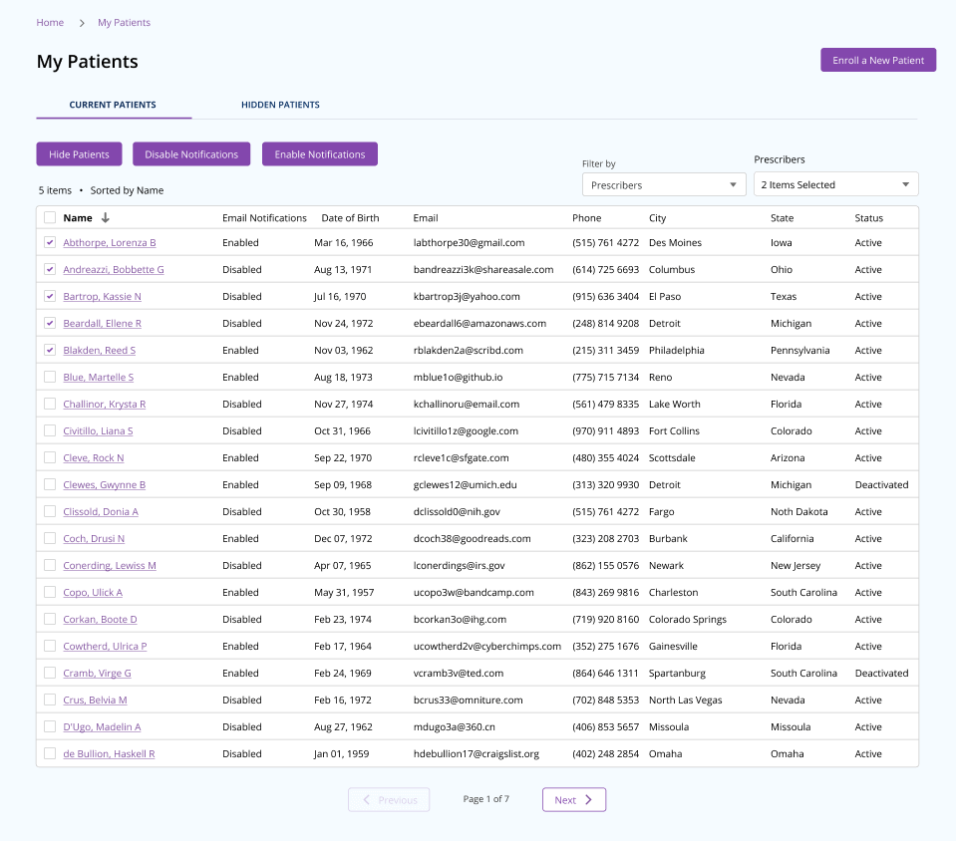
Task: Open patient Coch, Drusi N
Action: [94, 538]
